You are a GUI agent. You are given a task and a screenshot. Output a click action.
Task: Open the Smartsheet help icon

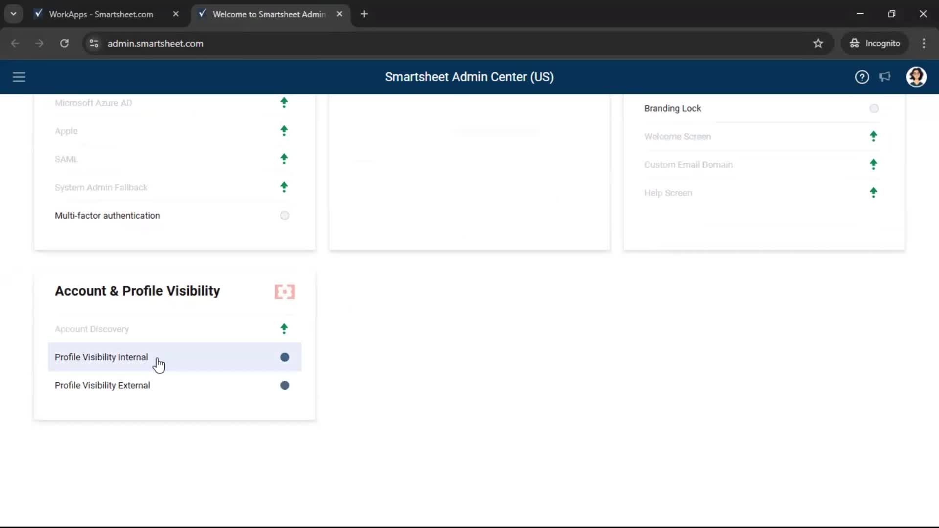pos(862,77)
